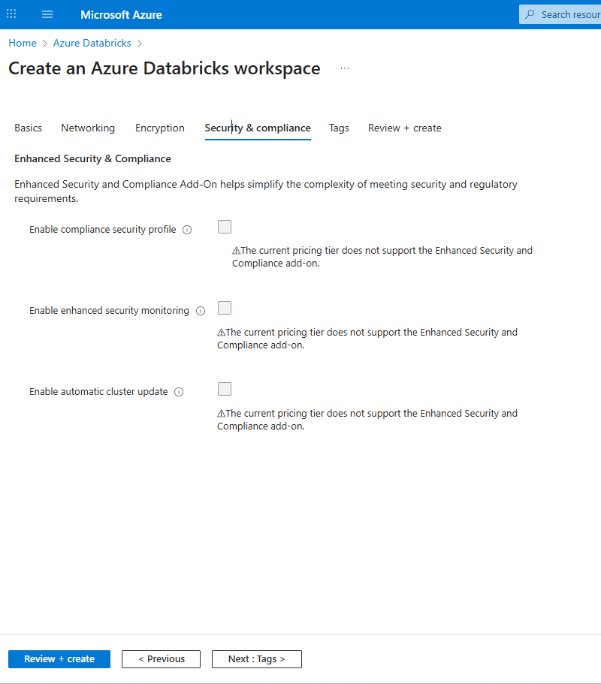Click the pricing tier warning under security monitoring
This screenshot has height=684, width=601.
(x=367, y=339)
